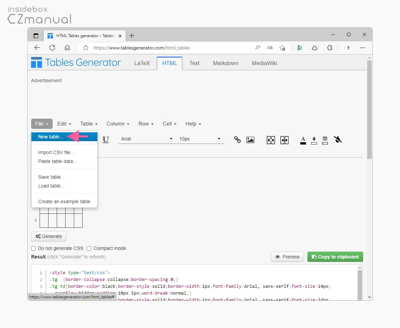This screenshot has width=400, height=328.
Task: Click Copy to clipboard button
Action: tap(335, 257)
